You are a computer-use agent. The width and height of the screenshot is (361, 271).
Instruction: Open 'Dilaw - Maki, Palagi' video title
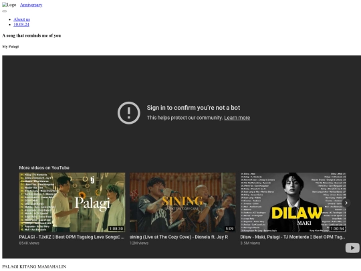[x=293, y=237]
